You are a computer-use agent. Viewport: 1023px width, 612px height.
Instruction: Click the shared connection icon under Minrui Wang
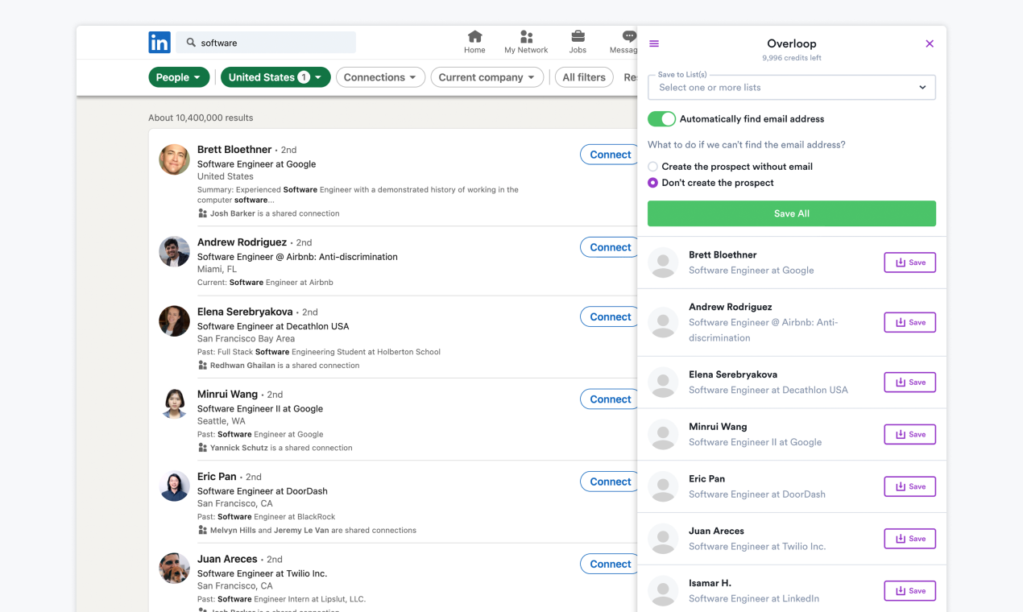203,447
